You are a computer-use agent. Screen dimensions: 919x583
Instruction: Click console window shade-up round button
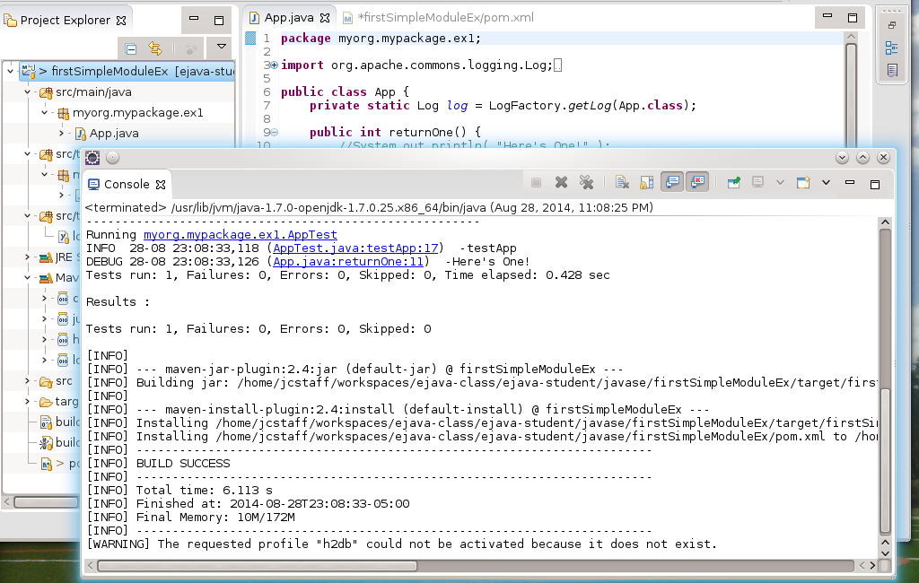tap(862, 157)
